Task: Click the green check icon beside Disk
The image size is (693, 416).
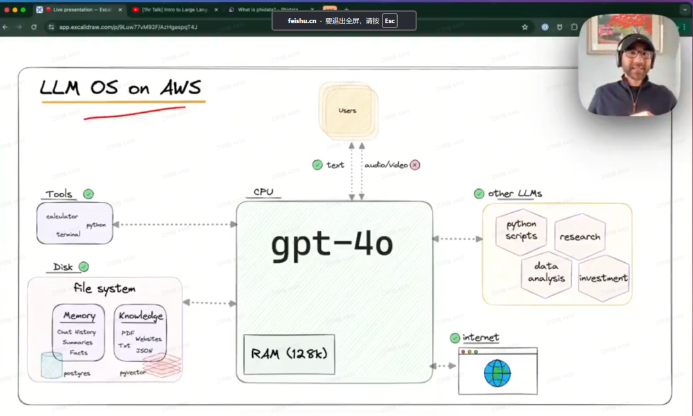Action: click(83, 267)
